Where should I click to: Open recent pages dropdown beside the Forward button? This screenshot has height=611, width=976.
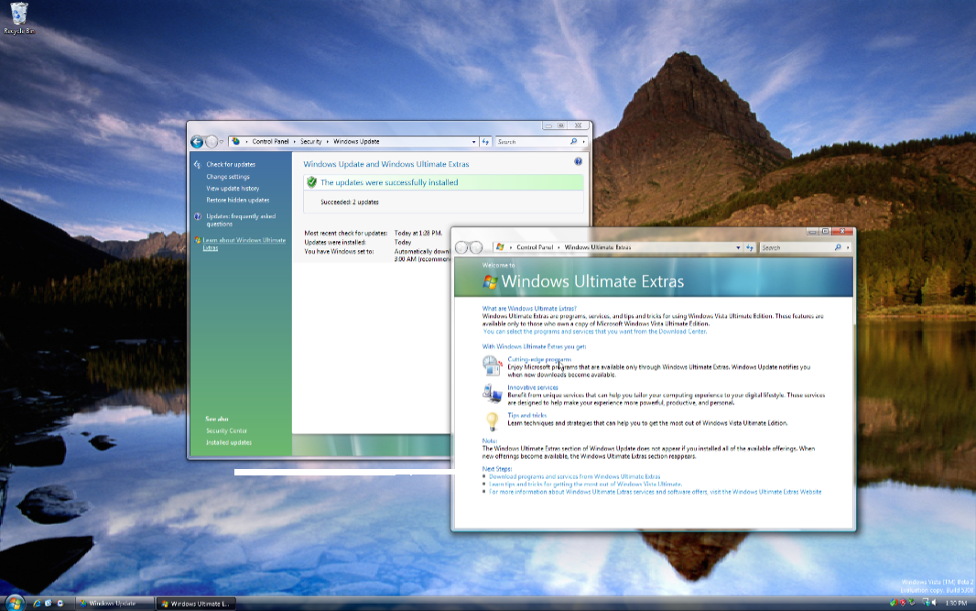[x=222, y=142]
